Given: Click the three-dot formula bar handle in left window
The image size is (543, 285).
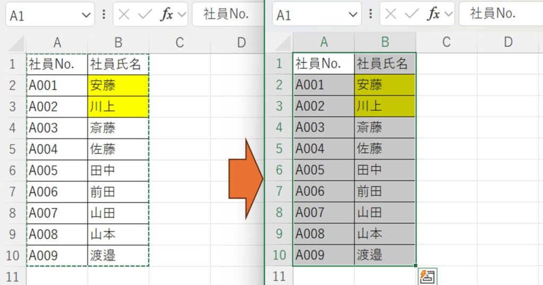Looking at the screenshot, I should [x=103, y=14].
